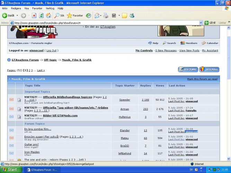Screen dimensions: 231x173
Task: Jump to Last » page link
Action: [x=41, y=70]
